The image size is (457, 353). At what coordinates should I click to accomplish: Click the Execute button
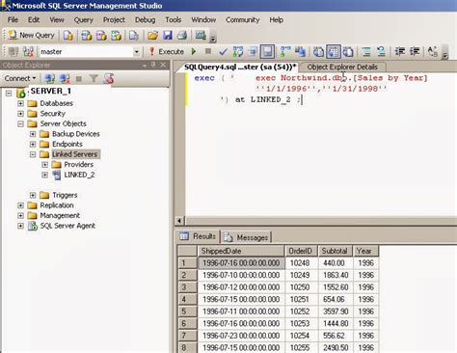[x=167, y=51]
